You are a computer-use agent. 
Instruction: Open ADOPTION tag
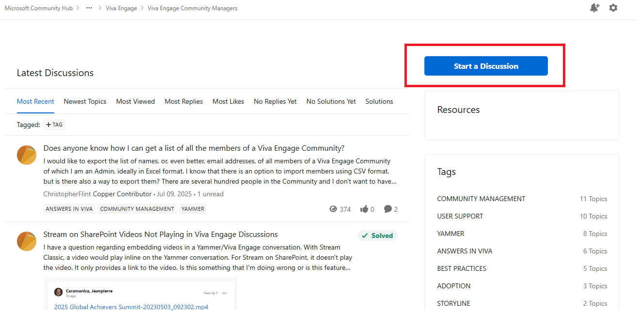point(454,286)
